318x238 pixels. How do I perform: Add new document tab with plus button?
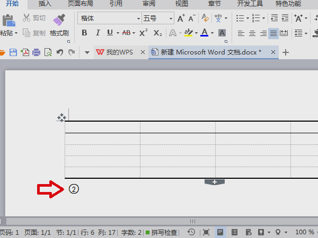pos(286,52)
